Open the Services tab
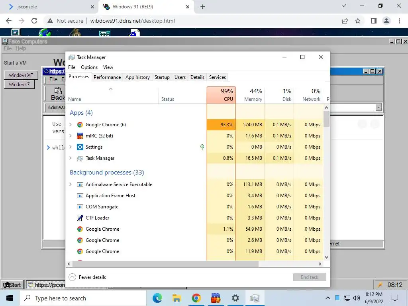 coord(218,77)
